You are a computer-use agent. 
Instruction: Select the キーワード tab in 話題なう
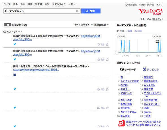coord(128,69)
